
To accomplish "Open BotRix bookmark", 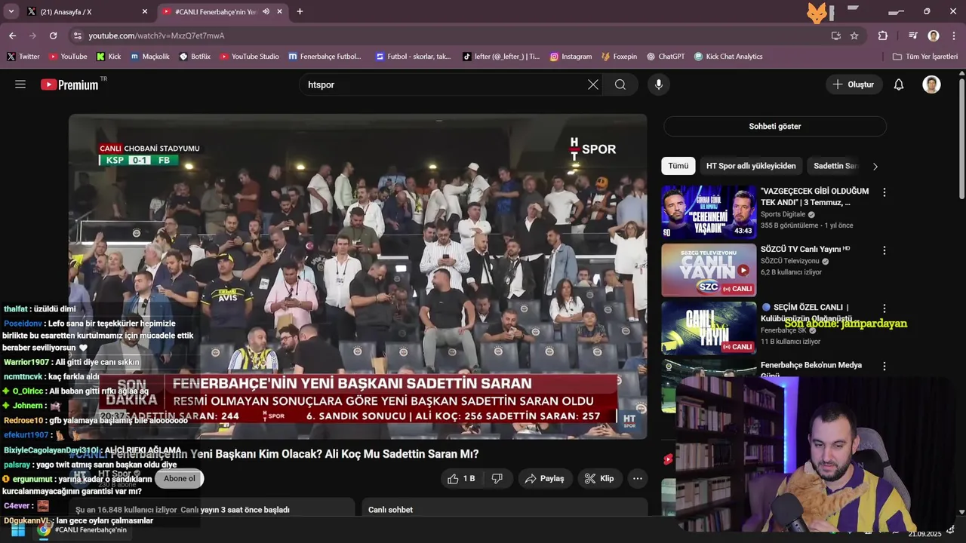I will (195, 57).
